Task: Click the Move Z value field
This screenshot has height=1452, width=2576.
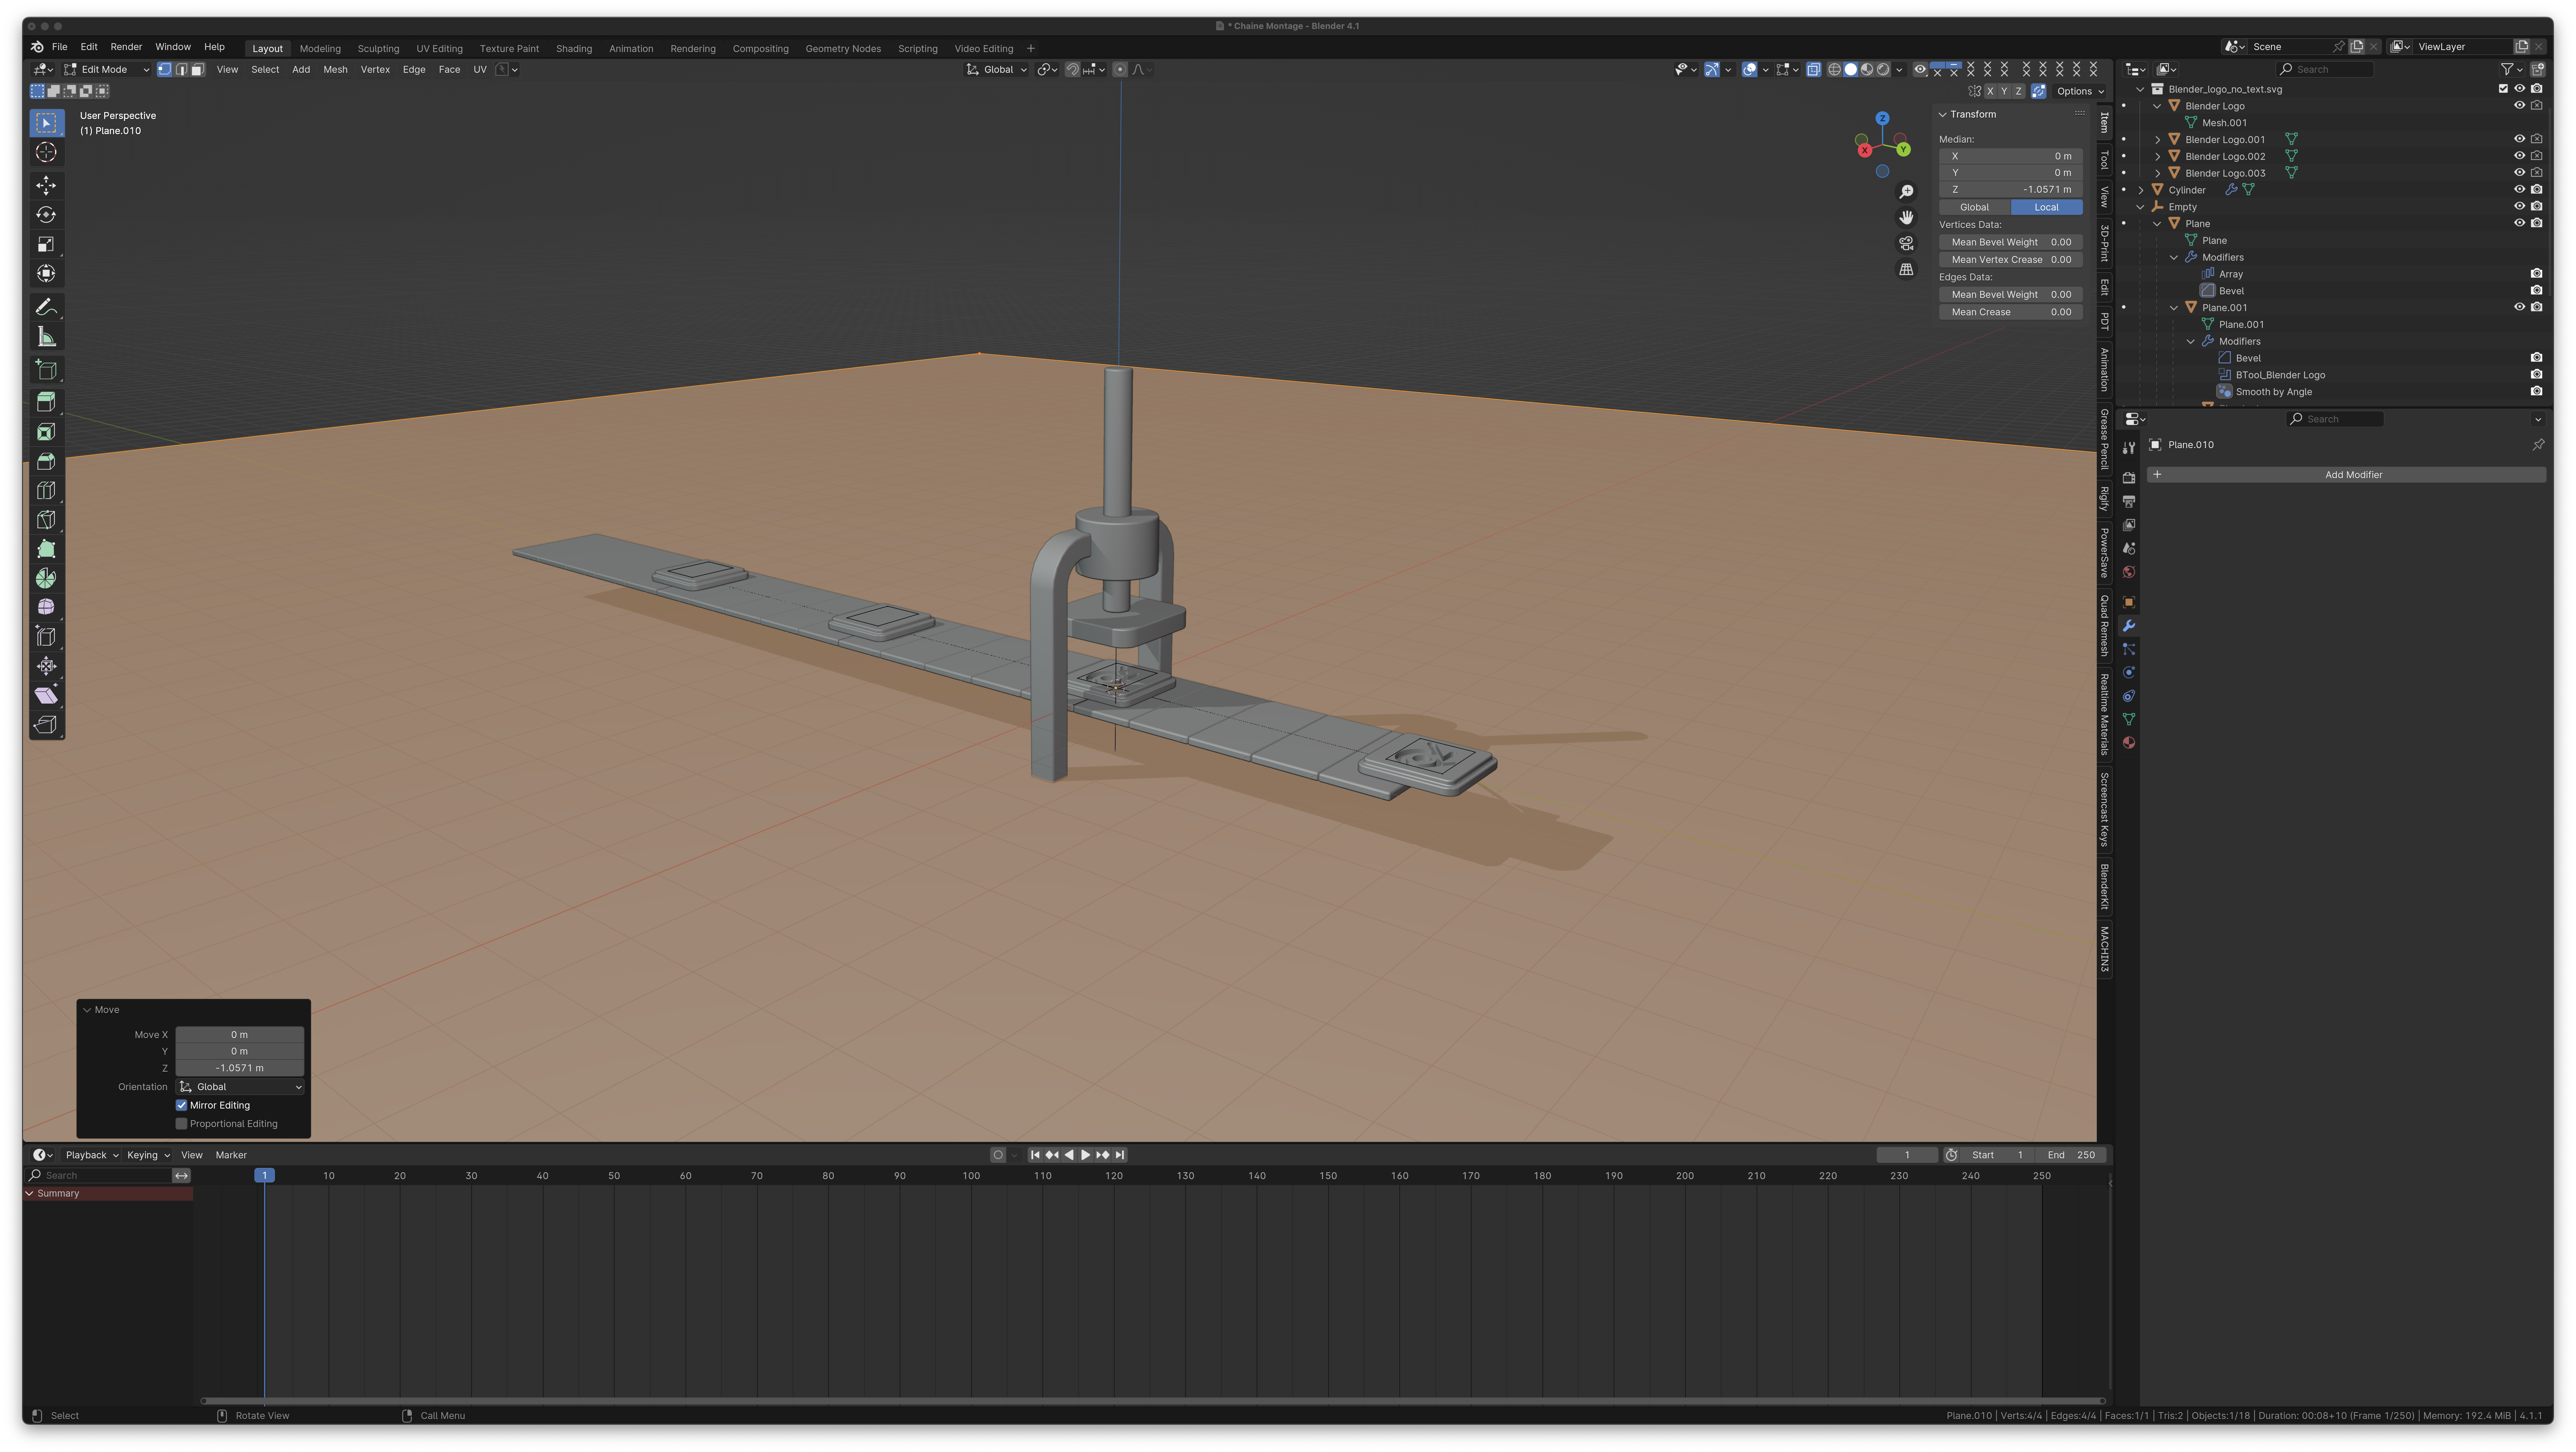Action: pyautogui.click(x=240, y=1068)
